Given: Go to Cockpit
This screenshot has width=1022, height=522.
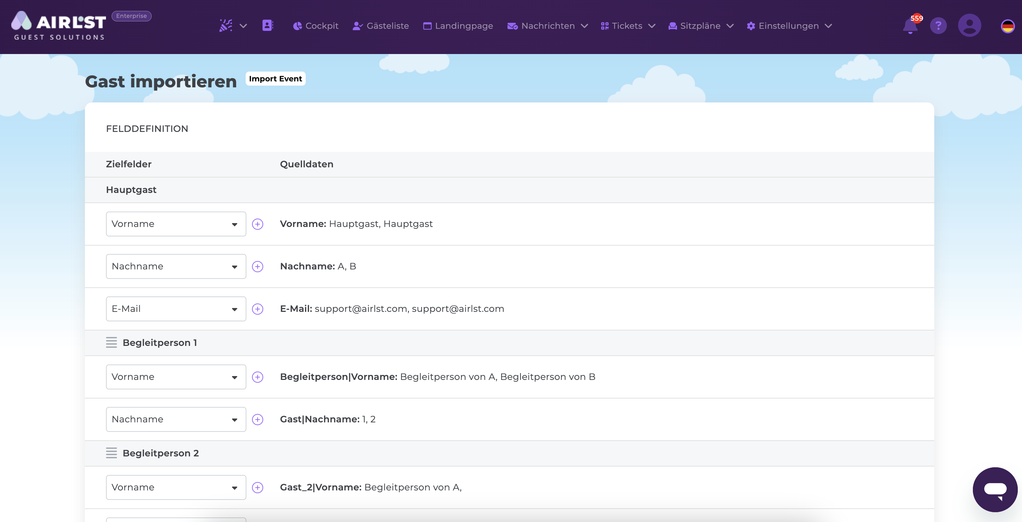Looking at the screenshot, I should pyautogui.click(x=316, y=26).
